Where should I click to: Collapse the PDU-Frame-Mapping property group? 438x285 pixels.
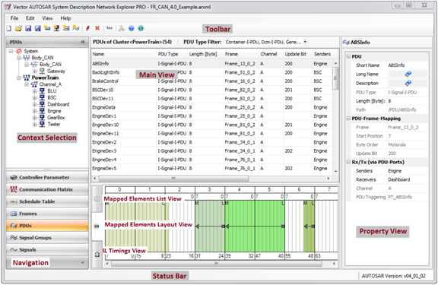pos(348,119)
